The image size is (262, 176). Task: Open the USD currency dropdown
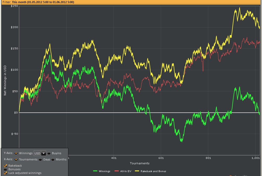point(40,153)
